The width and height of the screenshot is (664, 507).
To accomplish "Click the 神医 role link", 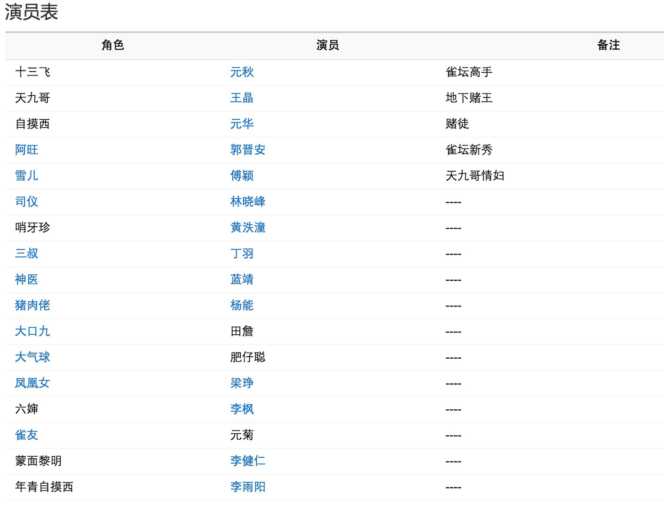I will [x=26, y=279].
